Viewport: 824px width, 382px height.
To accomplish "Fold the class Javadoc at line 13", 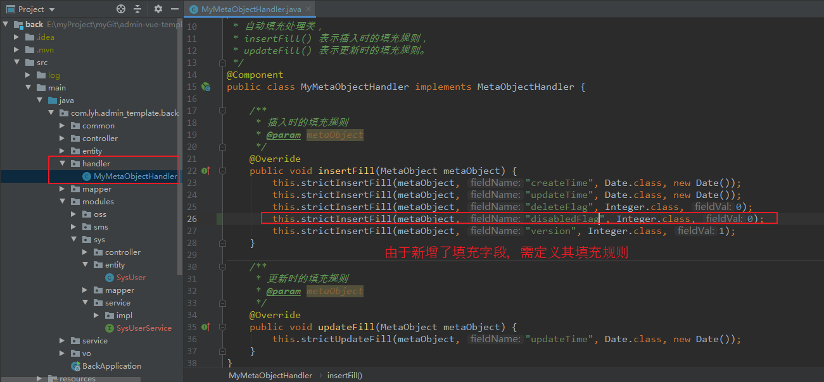I will tap(222, 63).
